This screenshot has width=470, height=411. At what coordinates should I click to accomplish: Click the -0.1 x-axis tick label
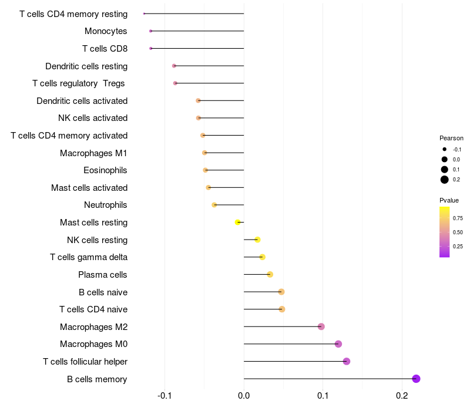pos(165,396)
